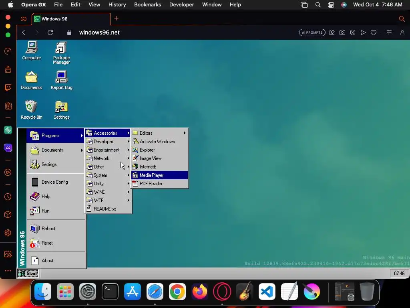Take a snapshot with the camera icon
Screen dimensions: 410x308
point(342,32)
